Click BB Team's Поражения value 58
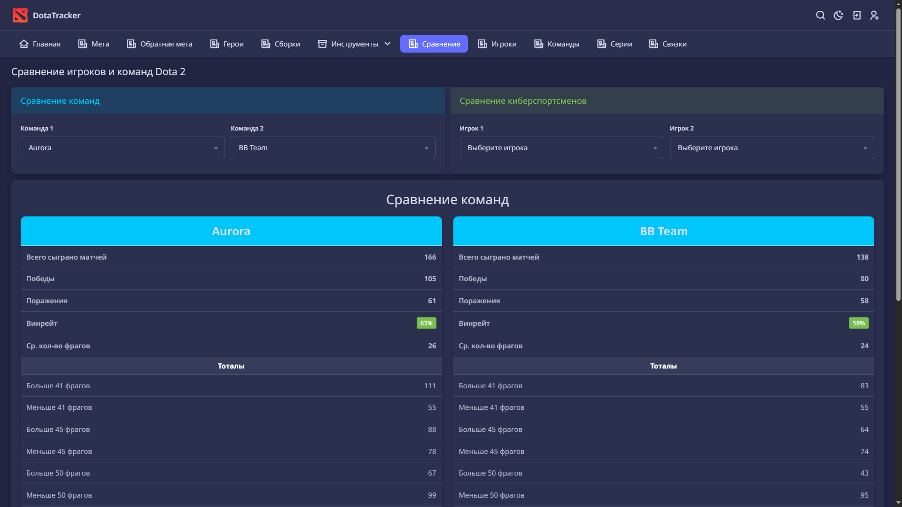Viewport: 902px width, 507px height. click(864, 301)
